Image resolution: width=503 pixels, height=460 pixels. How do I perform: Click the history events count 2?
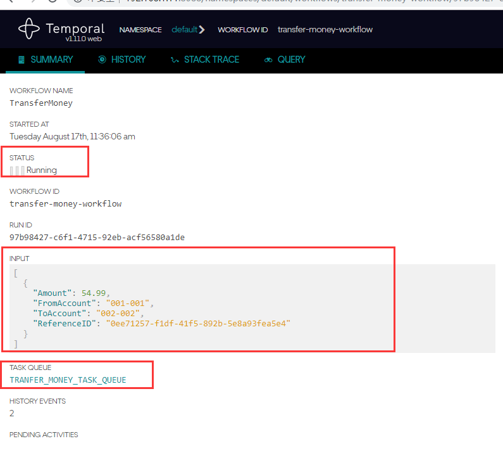tap(11, 413)
